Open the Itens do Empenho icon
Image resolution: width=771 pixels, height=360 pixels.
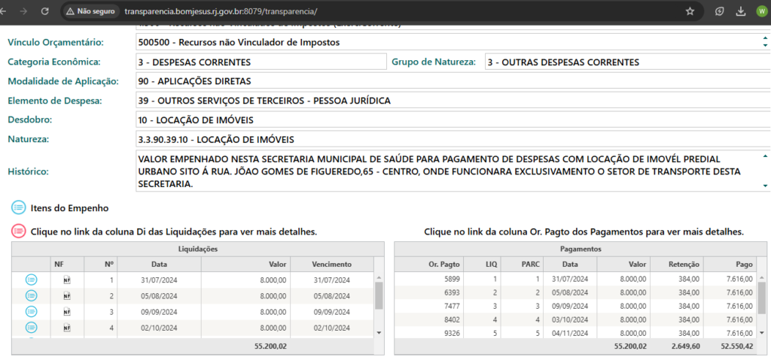[19, 207]
